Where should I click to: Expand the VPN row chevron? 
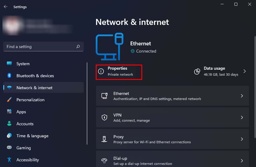(242, 117)
